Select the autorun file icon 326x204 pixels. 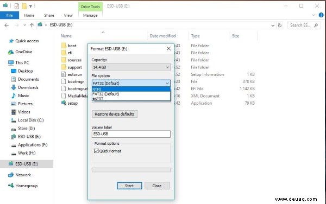64,74
